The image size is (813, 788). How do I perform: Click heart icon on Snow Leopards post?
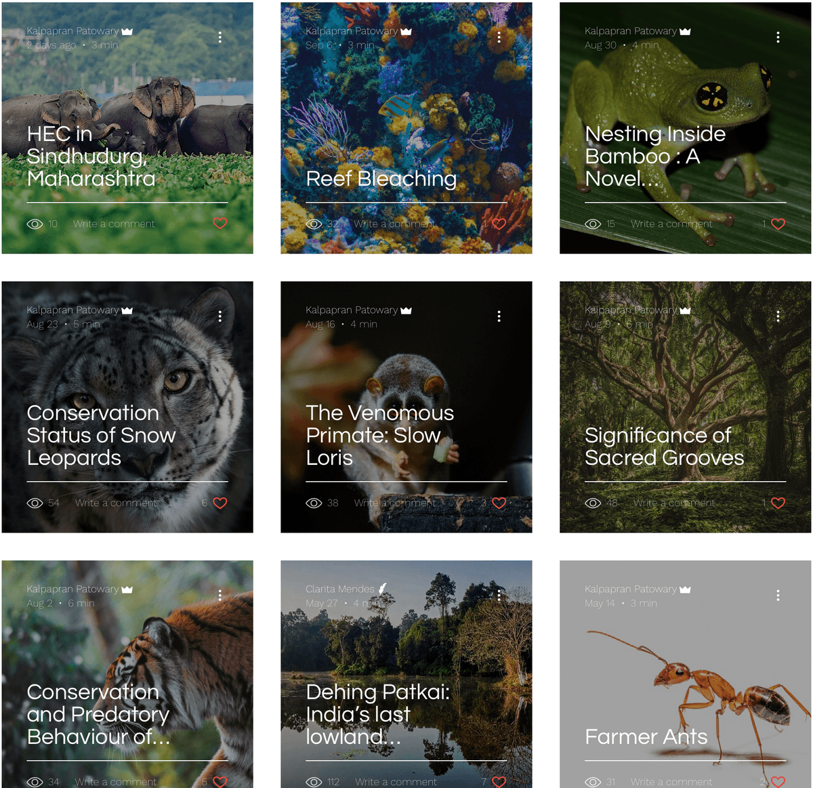(220, 503)
